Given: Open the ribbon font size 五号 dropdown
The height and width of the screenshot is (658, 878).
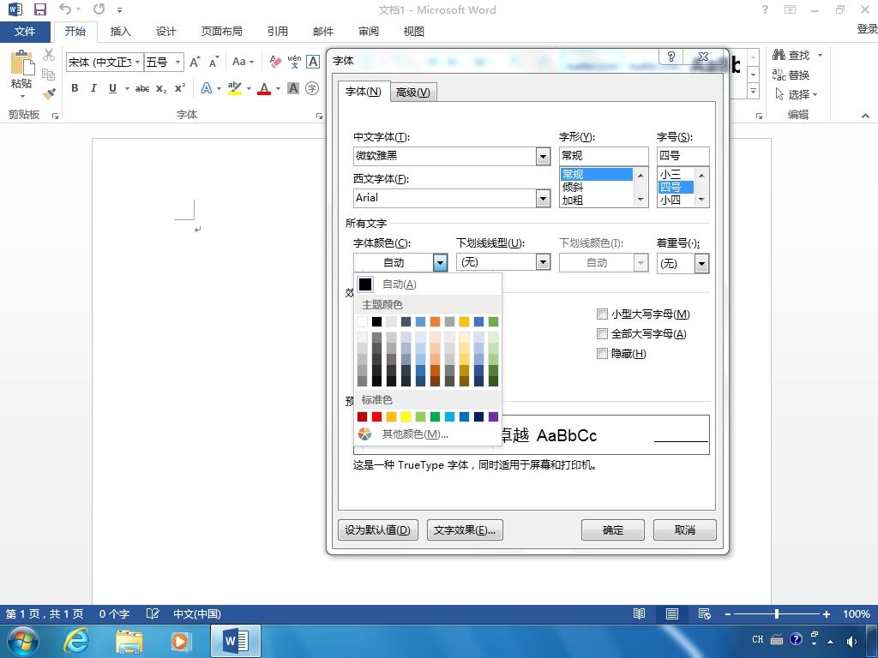Looking at the screenshot, I should [x=178, y=62].
